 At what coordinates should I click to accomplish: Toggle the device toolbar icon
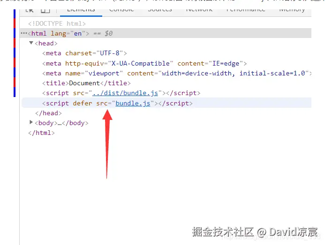(x=45, y=11)
